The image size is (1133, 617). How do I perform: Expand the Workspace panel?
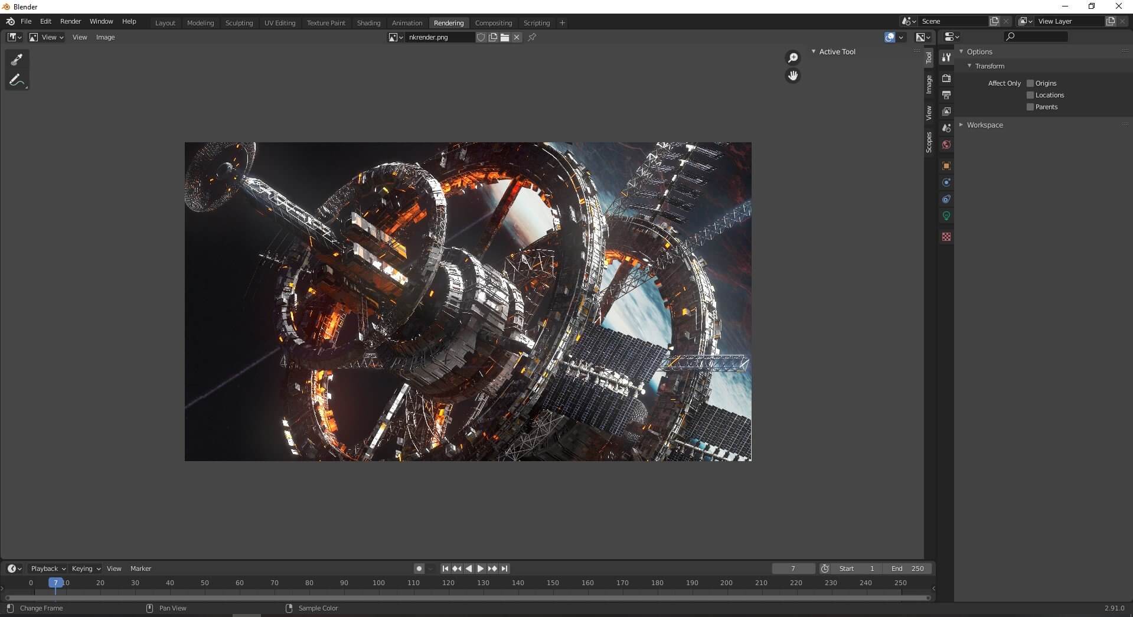(x=984, y=125)
